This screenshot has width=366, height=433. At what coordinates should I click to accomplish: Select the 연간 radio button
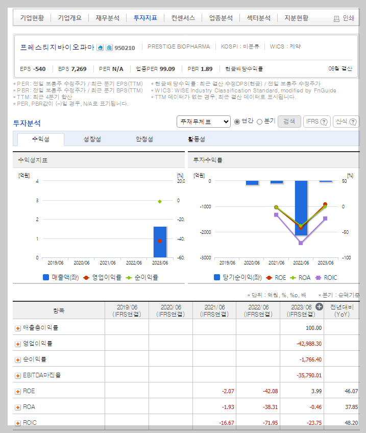tap(237, 122)
